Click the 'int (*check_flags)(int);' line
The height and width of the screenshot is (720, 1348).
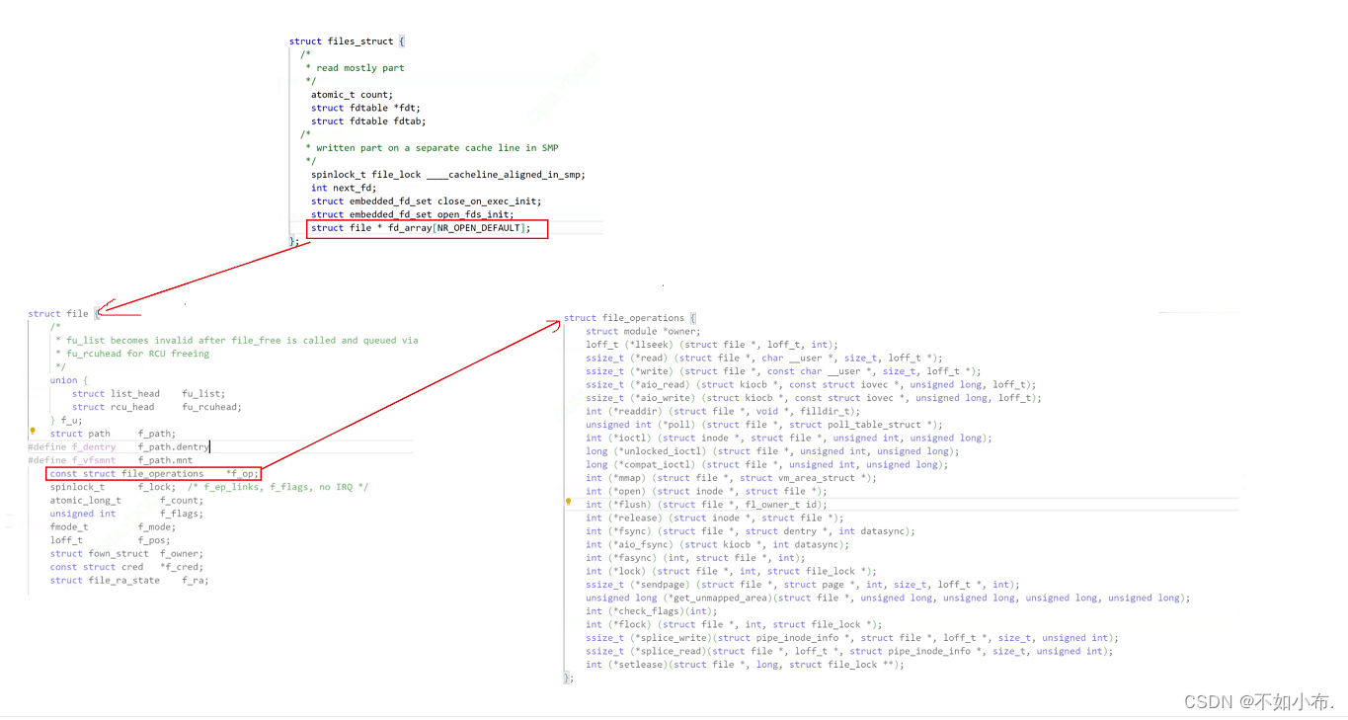click(654, 611)
